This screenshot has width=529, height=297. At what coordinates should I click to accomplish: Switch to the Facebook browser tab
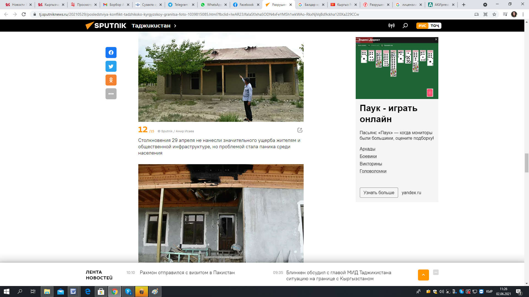[x=246, y=5]
